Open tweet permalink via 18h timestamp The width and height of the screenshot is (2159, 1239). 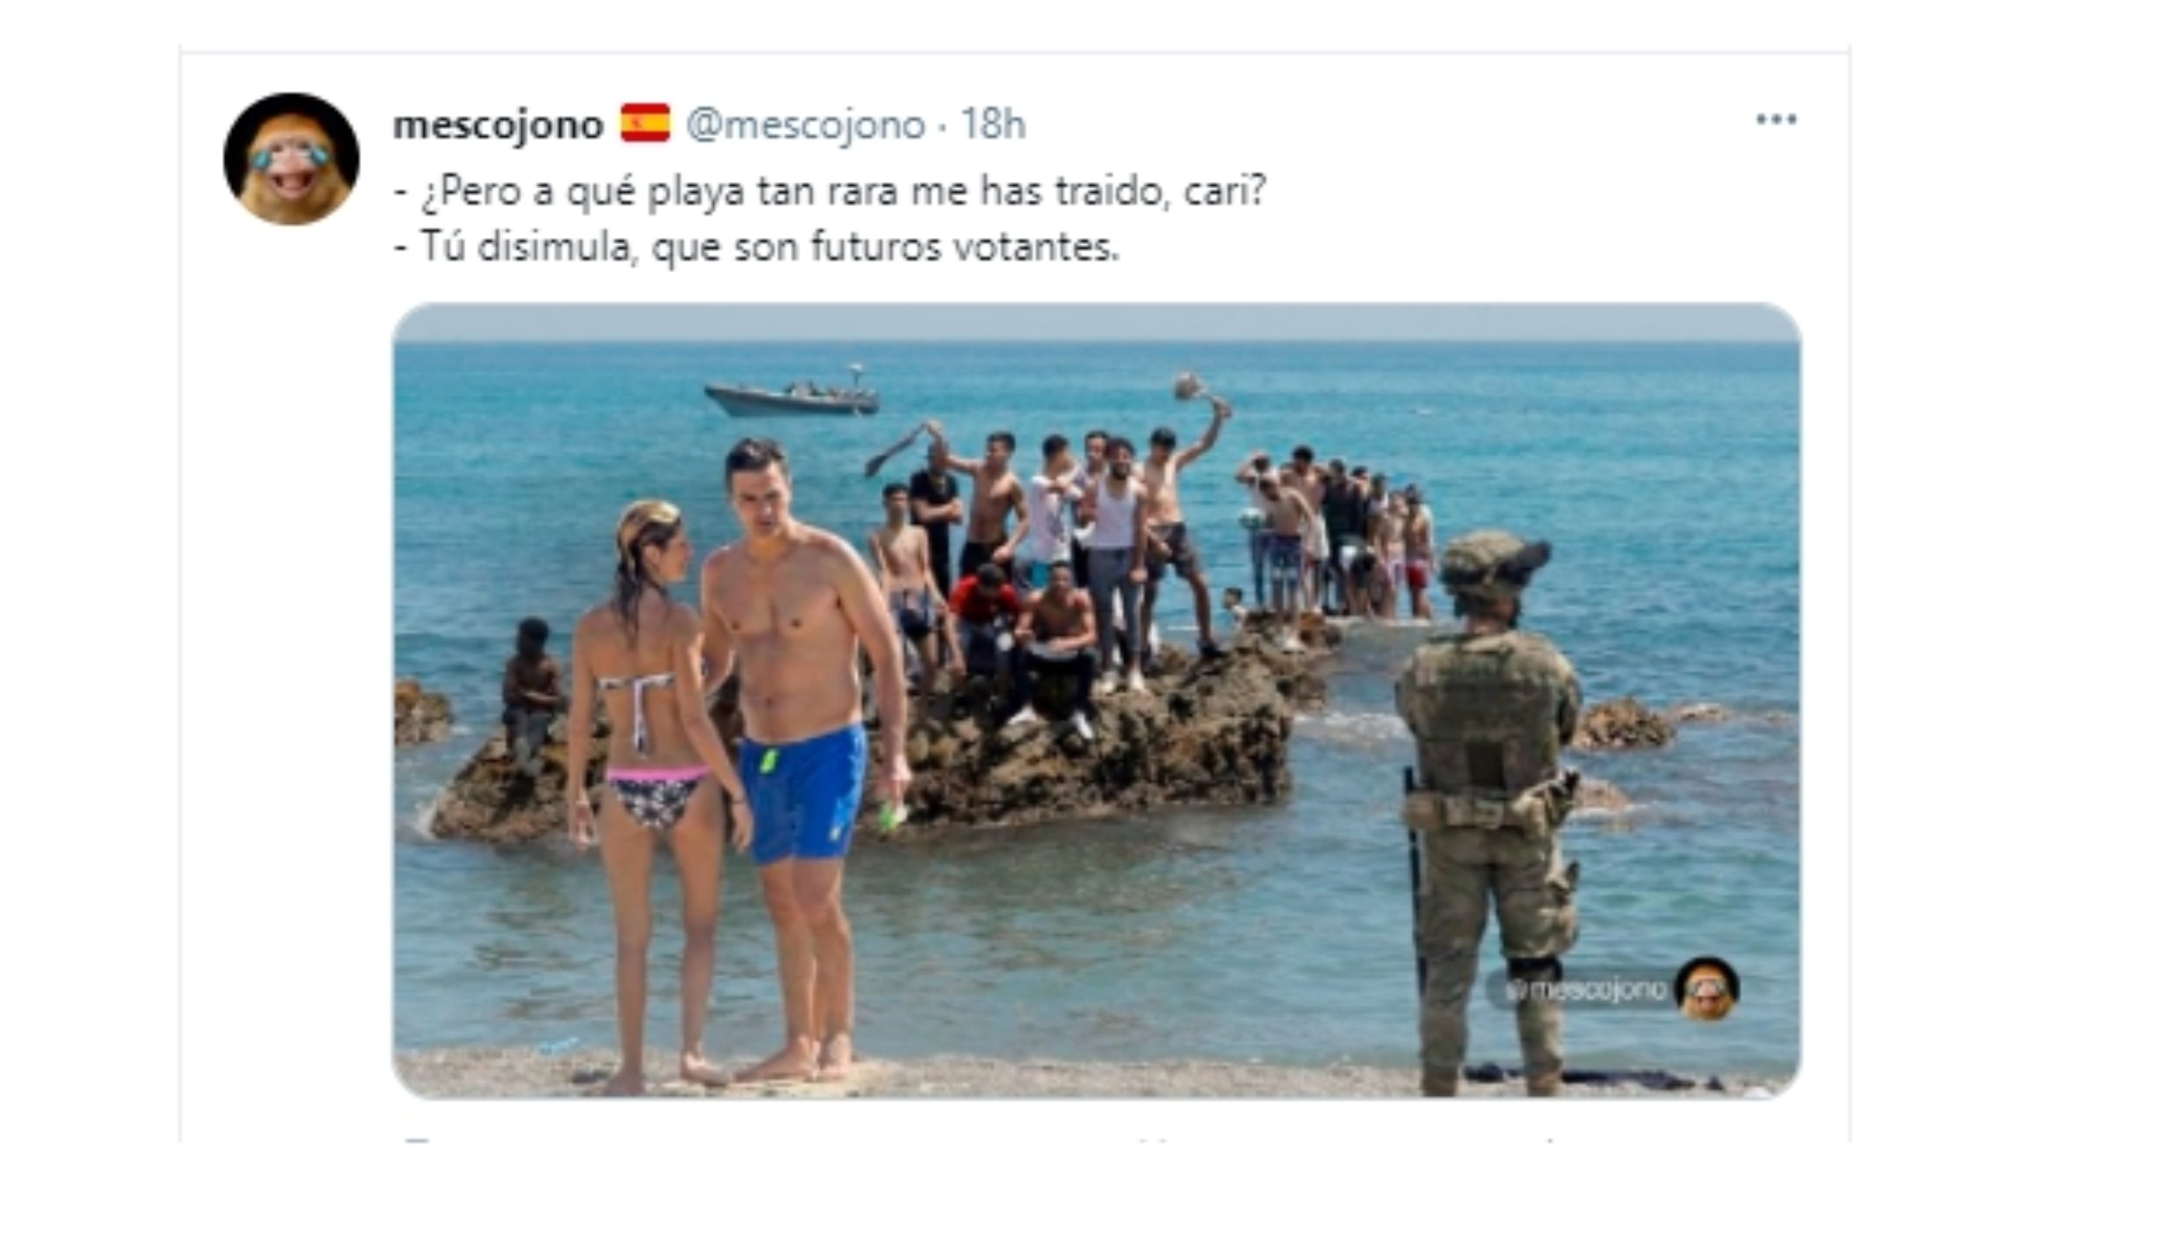[993, 124]
